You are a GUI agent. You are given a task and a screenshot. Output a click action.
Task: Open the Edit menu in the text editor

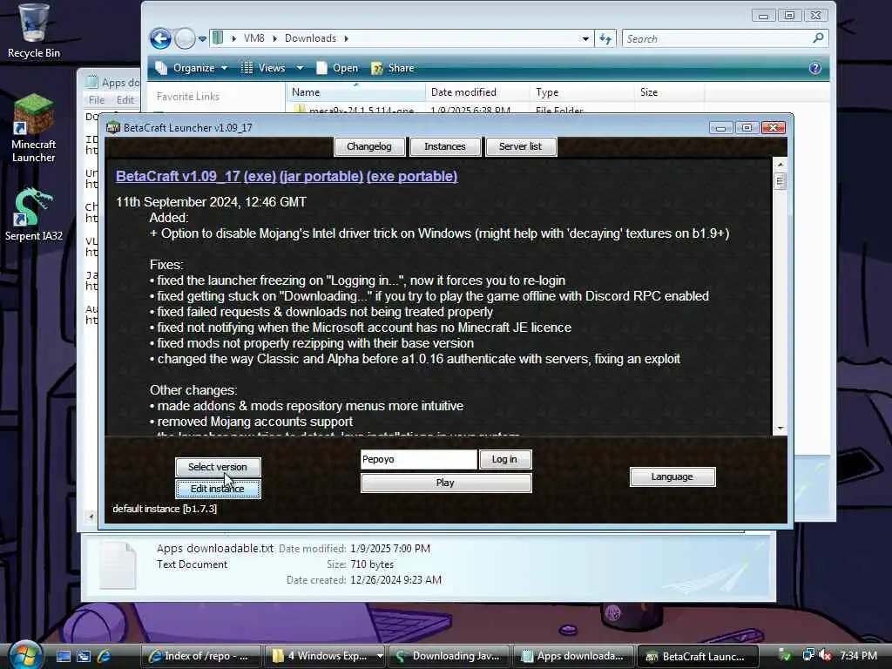pos(125,100)
